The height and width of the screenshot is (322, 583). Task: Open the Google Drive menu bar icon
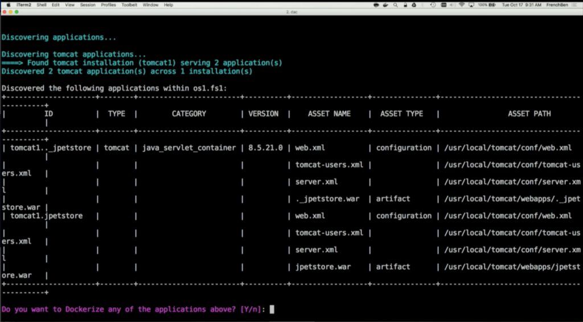pyautogui.click(x=414, y=5)
